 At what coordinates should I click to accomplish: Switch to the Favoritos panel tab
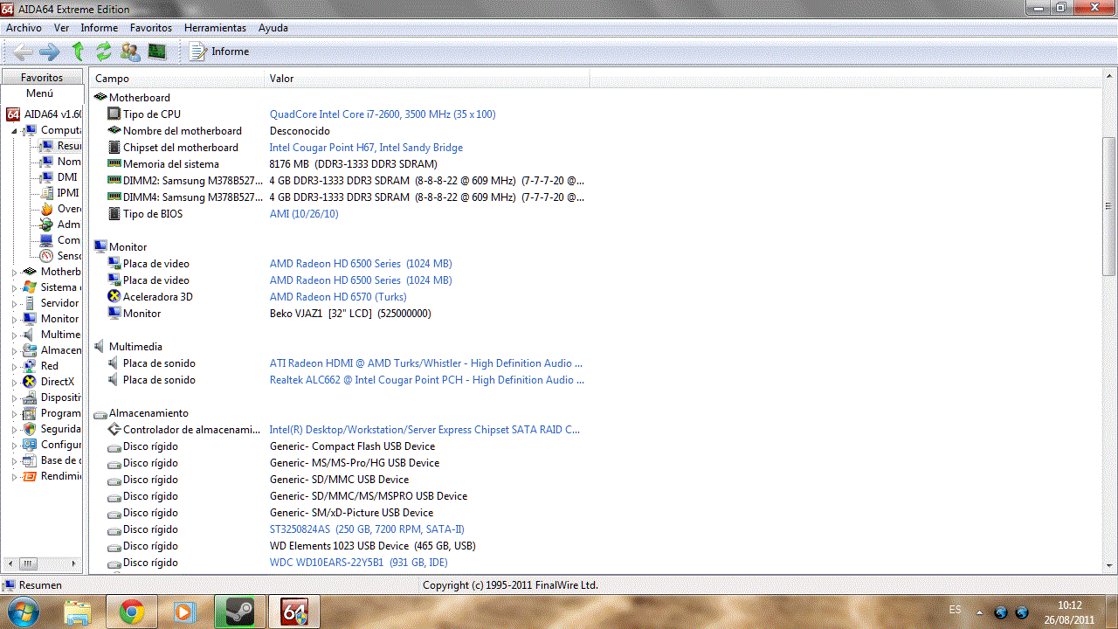click(x=42, y=78)
